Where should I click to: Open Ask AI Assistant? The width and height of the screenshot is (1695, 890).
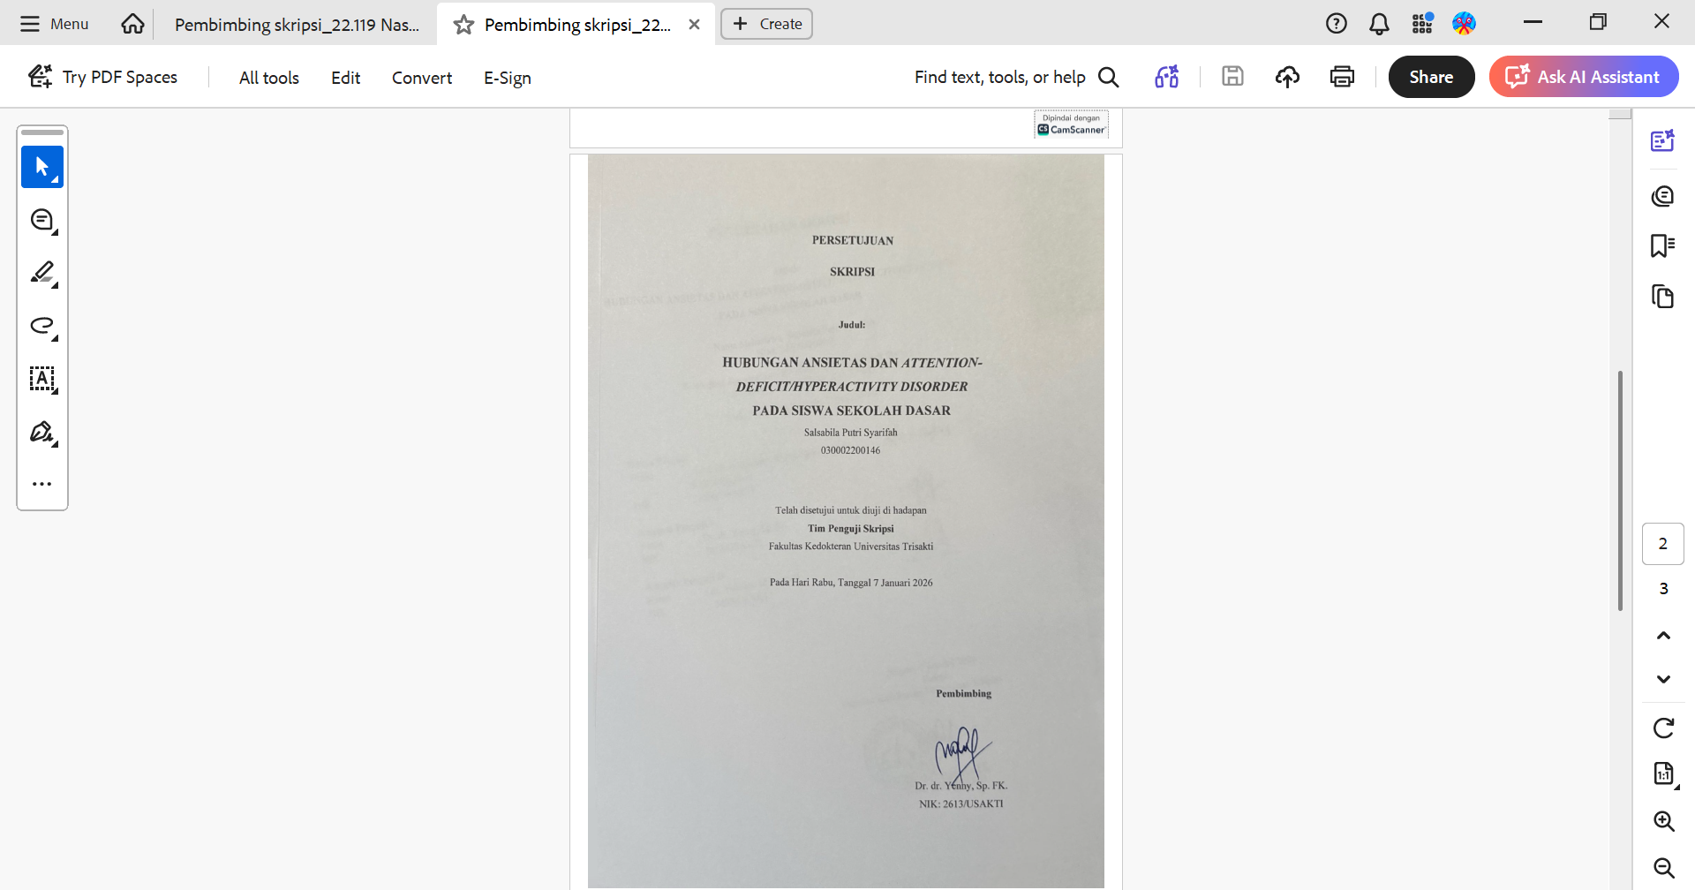pos(1584,77)
